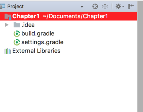The height and width of the screenshot is (112, 143).
Task: Select the External Libraries node
Action: click(x=36, y=51)
